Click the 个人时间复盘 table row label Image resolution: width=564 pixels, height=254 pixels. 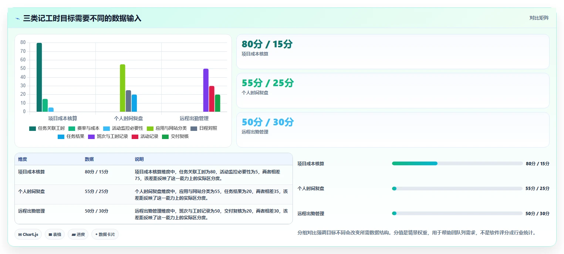point(31,192)
